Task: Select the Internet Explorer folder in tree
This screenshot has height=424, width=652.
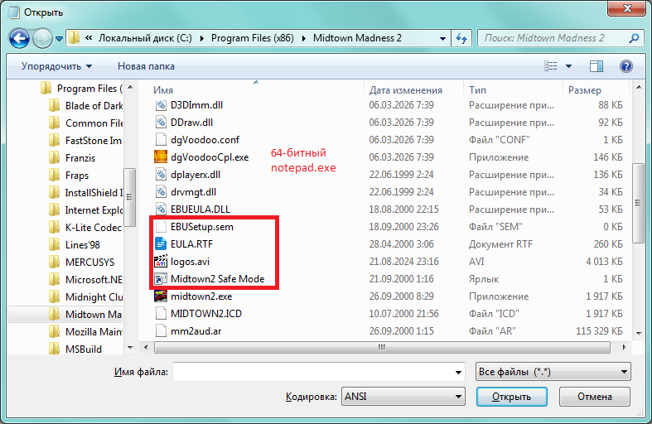Action: click(85, 210)
